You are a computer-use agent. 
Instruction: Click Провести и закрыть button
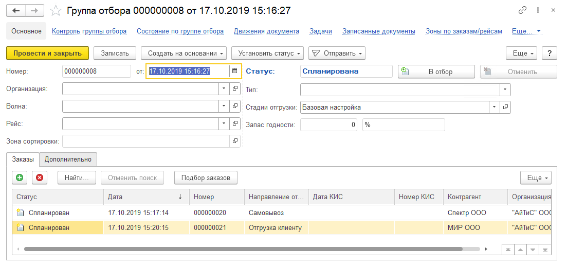47,53
